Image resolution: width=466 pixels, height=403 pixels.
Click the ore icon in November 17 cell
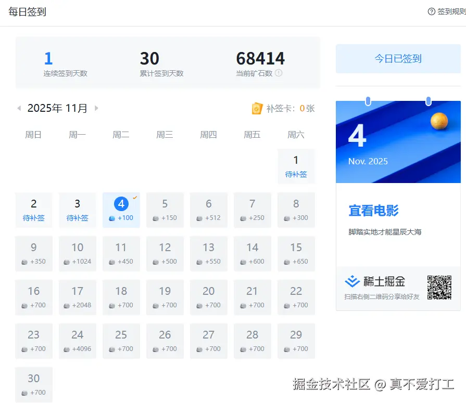click(67, 305)
